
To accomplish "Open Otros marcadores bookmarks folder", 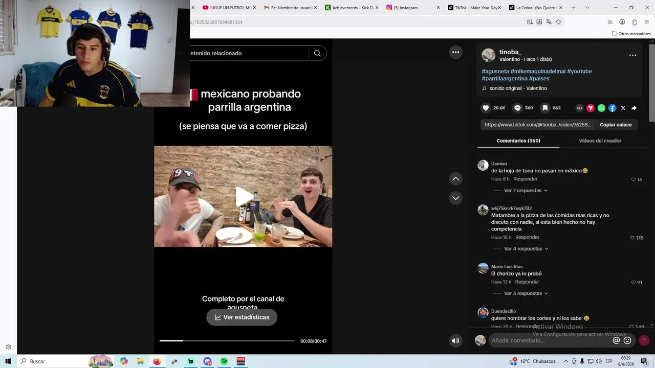I will [631, 34].
